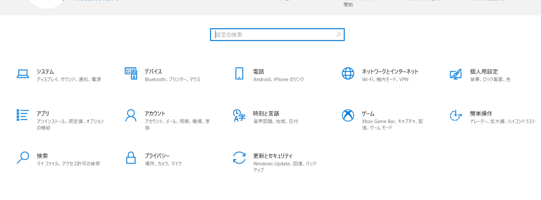Open the システム settings laptop icon
Image resolution: width=541 pixels, height=200 pixels.
[23, 74]
